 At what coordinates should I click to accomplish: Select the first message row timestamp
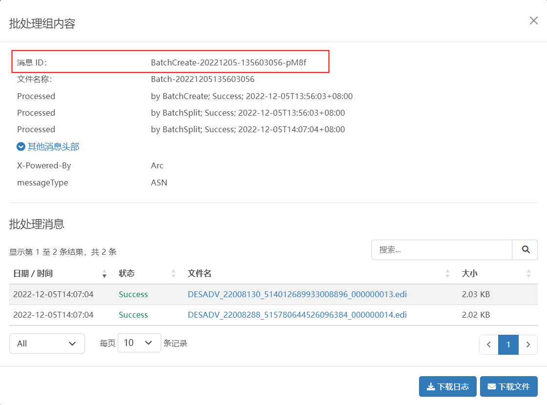click(x=53, y=295)
